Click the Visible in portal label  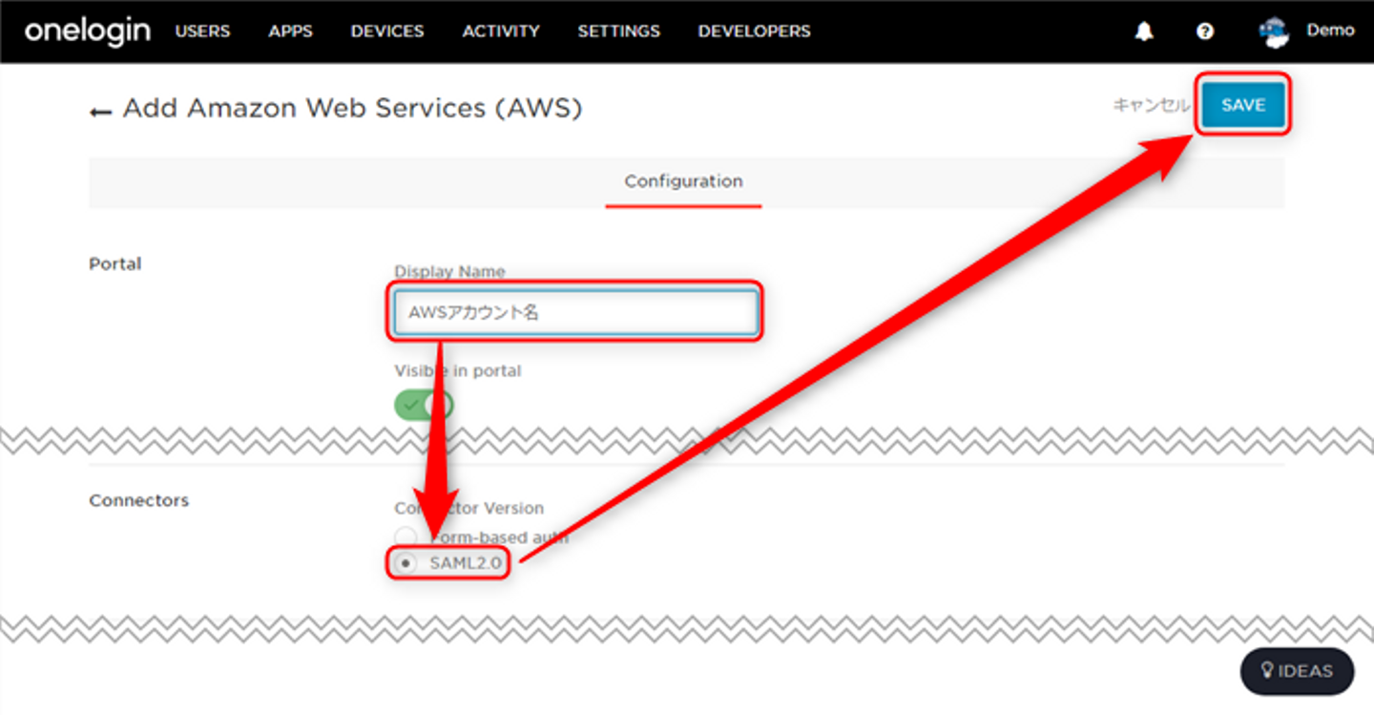point(458,370)
